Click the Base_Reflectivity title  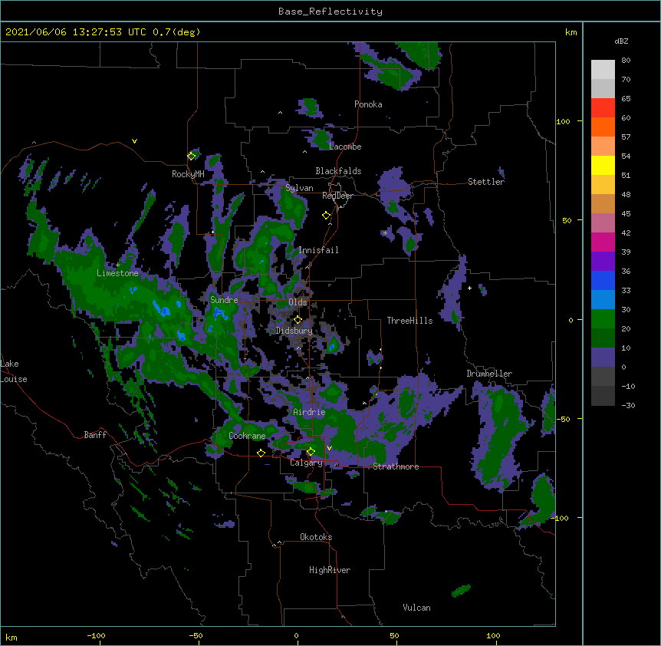pyautogui.click(x=330, y=12)
